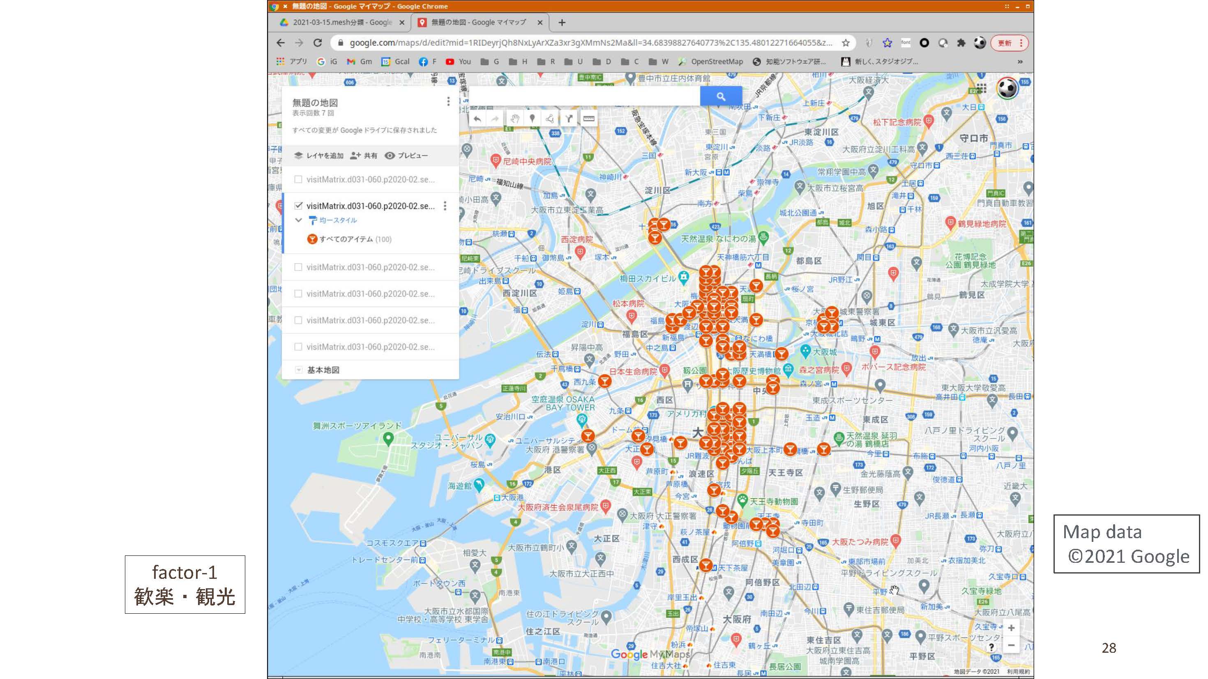Open the Gcal bookmark
Screen dimensions: 1208x679
tap(395, 62)
